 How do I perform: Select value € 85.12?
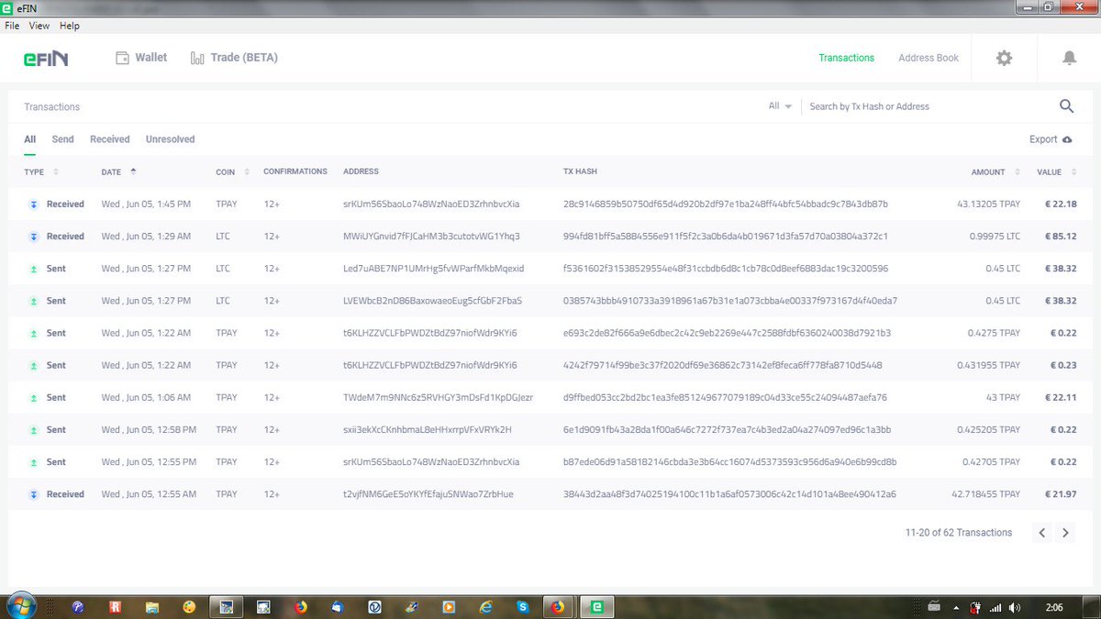[1061, 237]
